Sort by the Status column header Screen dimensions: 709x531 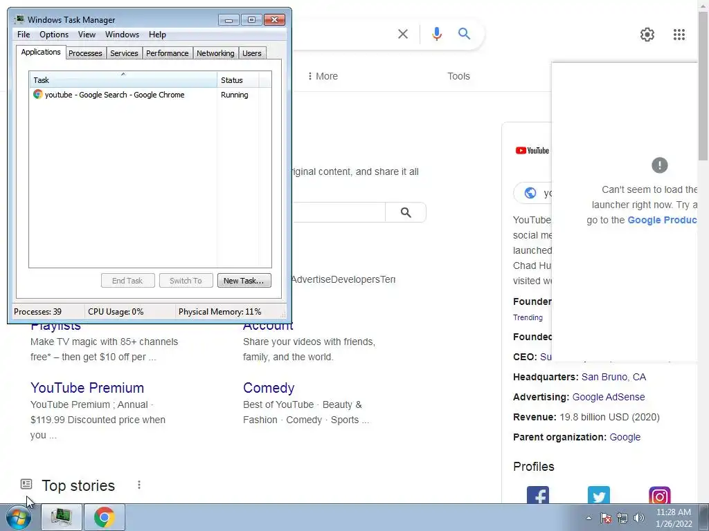238,80
